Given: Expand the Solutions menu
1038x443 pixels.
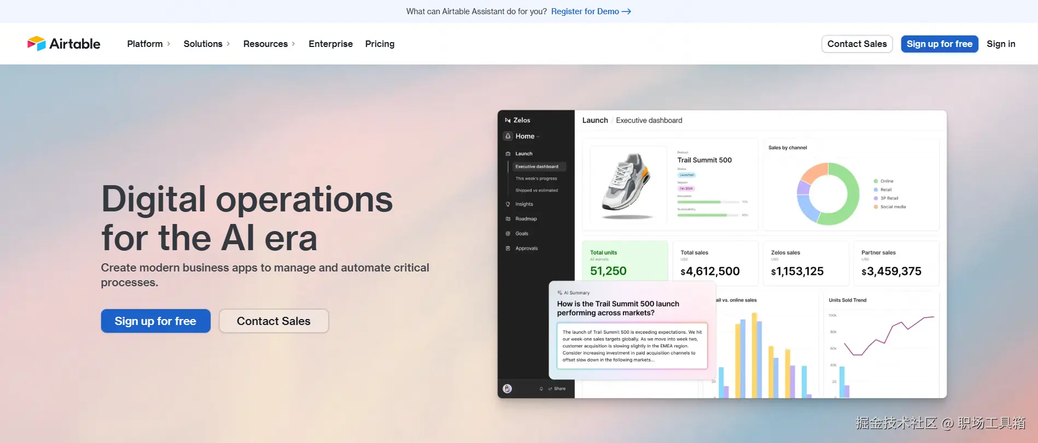Looking at the screenshot, I should (207, 44).
